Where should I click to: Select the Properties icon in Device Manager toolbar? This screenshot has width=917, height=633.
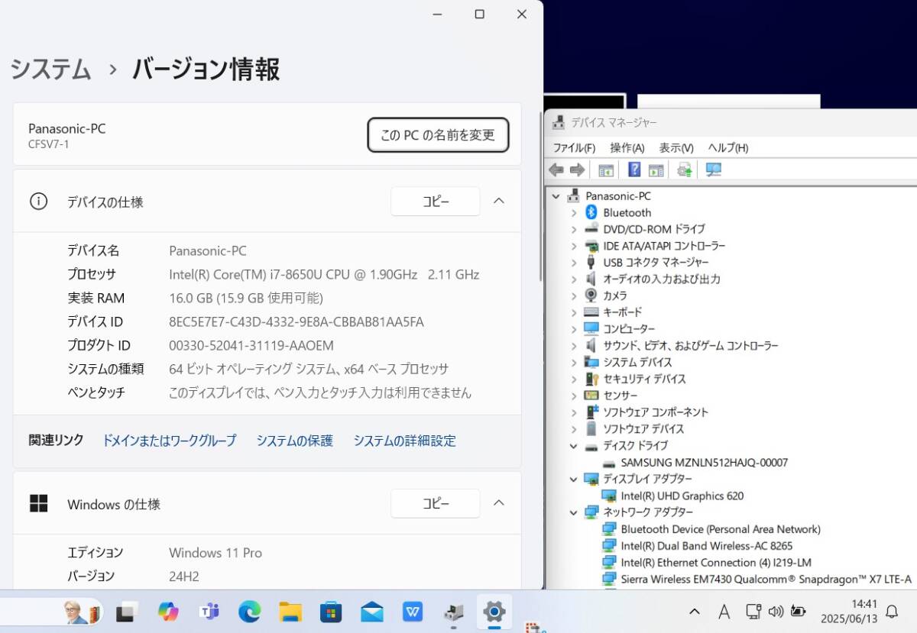(x=606, y=170)
